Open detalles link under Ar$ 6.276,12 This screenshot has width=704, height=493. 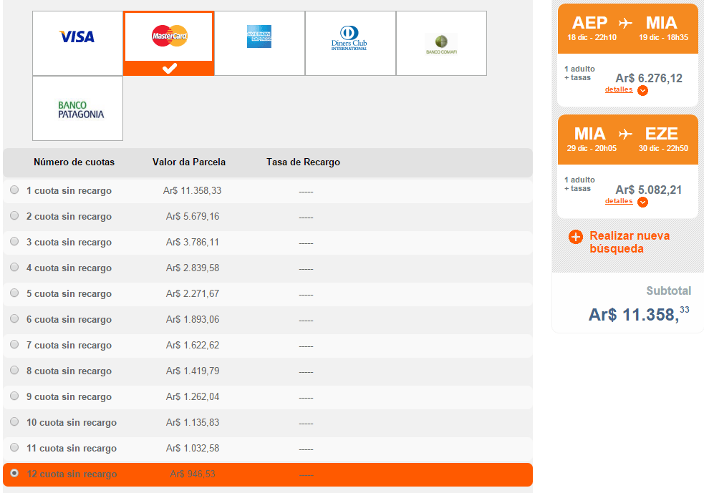click(x=619, y=89)
